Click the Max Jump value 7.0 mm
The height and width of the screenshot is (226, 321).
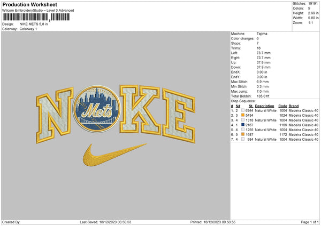pyautogui.click(x=263, y=92)
